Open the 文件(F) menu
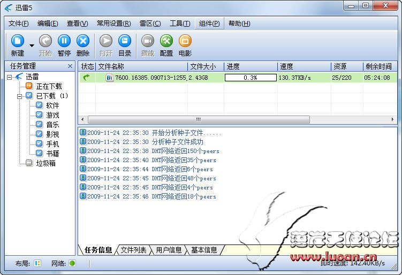 (18, 24)
